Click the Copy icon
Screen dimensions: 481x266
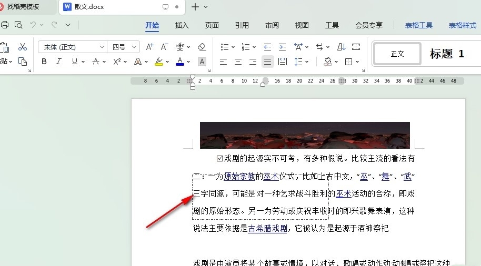point(23,62)
